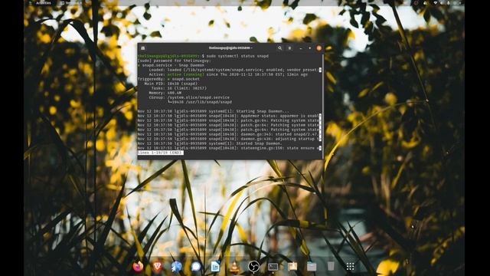This screenshot has width=490, height=276.
Task: Minimize the terminal window
Action: coord(301,48)
